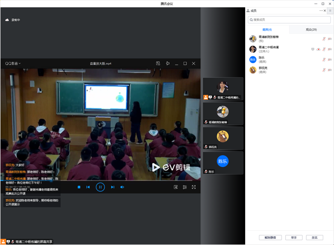Viewport: 334px width, 245px height.
Task: Toggle camera for 青浦教院张敏燏
Action: click(330, 39)
